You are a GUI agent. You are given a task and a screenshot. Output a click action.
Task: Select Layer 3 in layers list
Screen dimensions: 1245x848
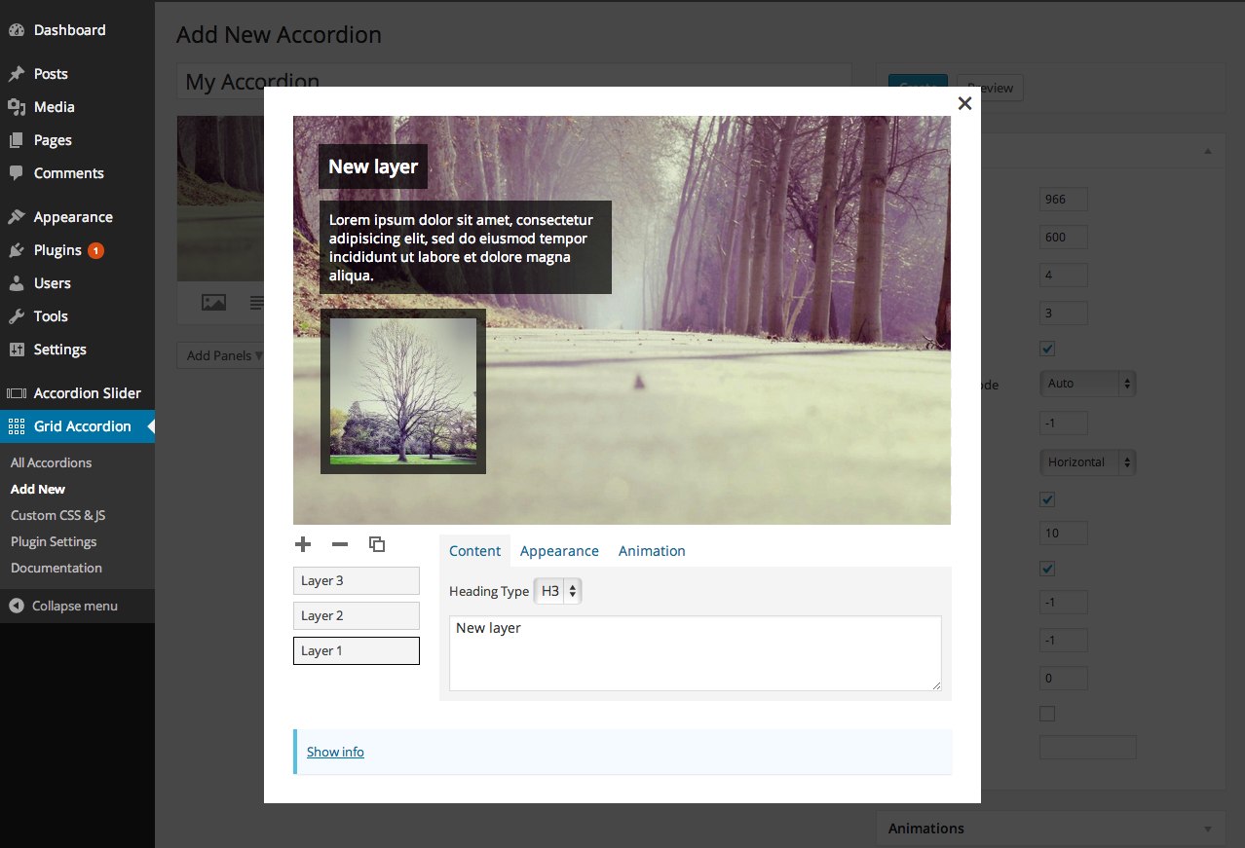[x=357, y=580]
